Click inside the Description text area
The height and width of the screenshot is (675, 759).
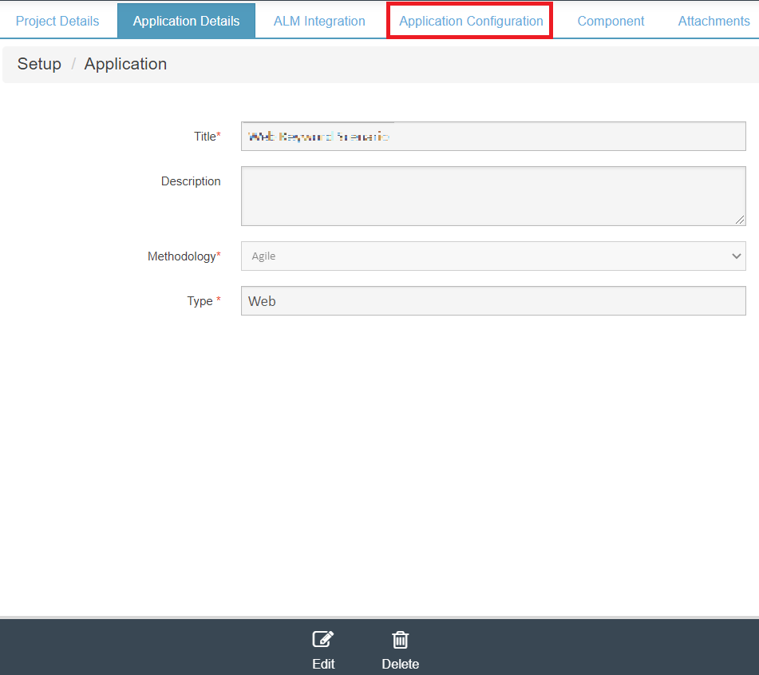(493, 196)
